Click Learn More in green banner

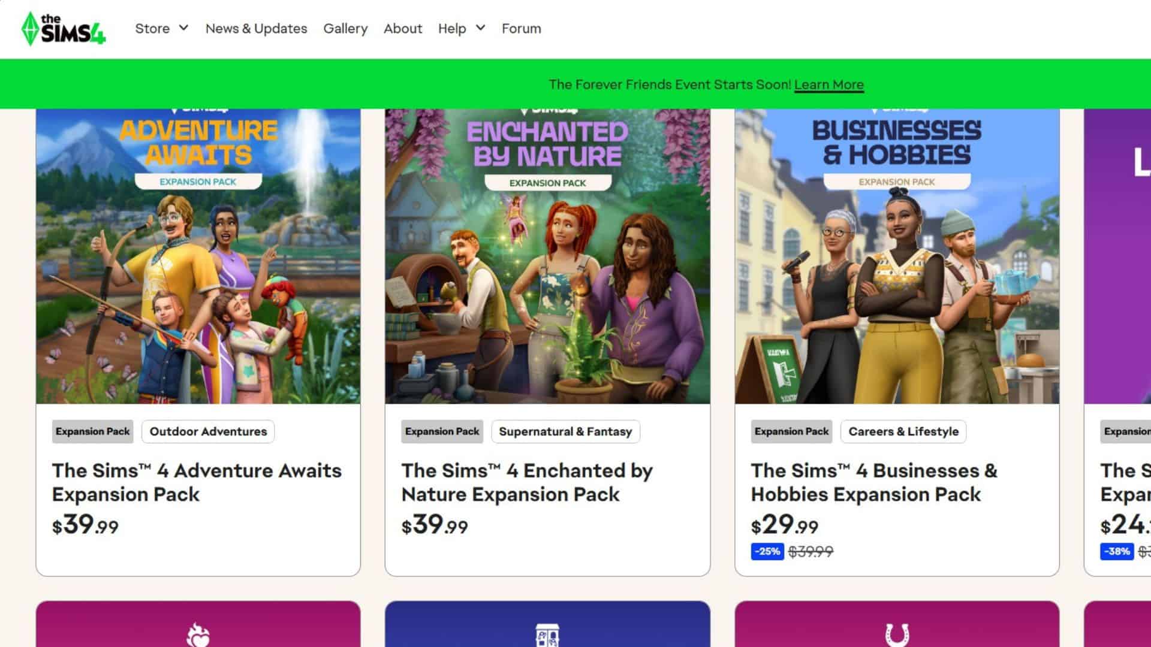(828, 84)
